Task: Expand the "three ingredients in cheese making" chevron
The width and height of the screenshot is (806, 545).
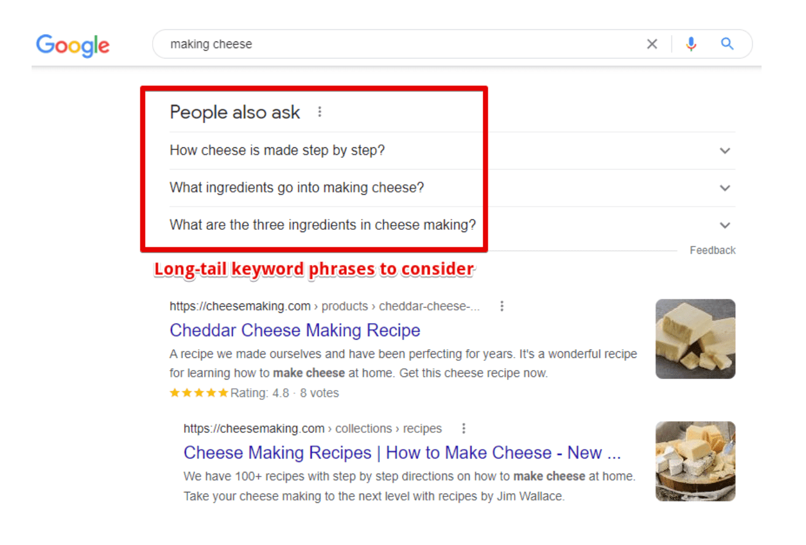Action: click(x=725, y=226)
